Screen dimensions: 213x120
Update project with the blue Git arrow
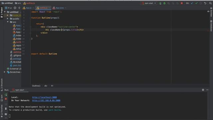[192, 3]
